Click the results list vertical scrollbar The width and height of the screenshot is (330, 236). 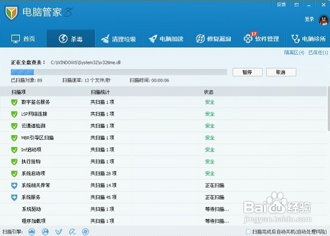(x=329, y=109)
